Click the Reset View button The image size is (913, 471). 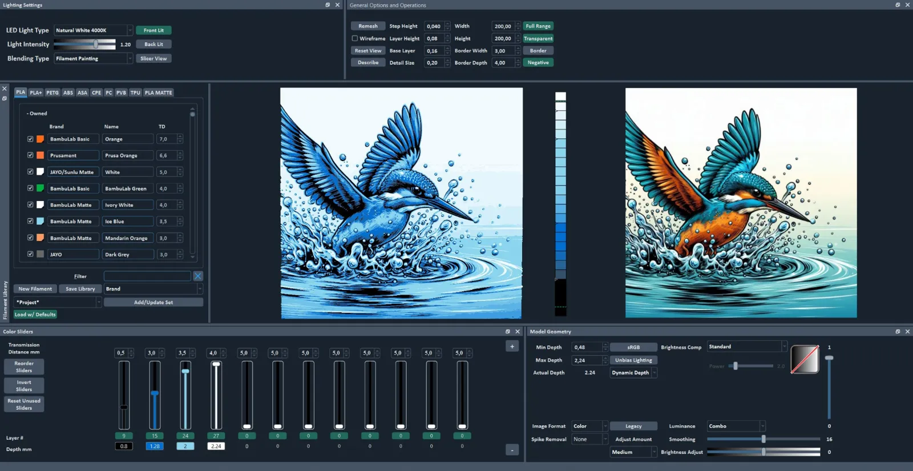pos(368,51)
